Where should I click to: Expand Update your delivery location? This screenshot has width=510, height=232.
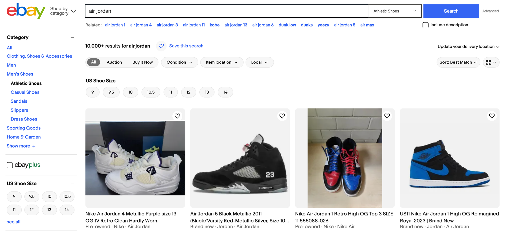click(468, 47)
